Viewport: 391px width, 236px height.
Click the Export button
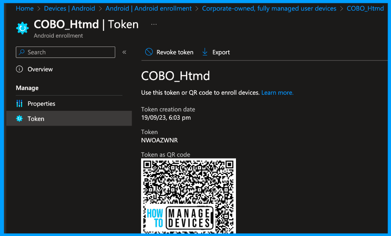(216, 52)
